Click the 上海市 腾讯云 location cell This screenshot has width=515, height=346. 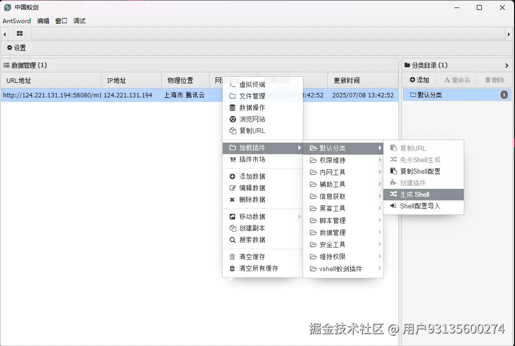pos(184,95)
